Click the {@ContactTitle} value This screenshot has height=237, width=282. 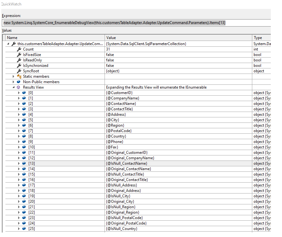click(x=120, y=109)
